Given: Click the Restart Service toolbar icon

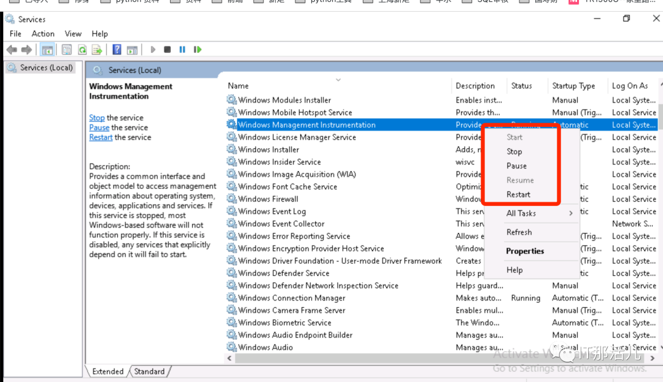Looking at the screenshot, I should point(198,50).
